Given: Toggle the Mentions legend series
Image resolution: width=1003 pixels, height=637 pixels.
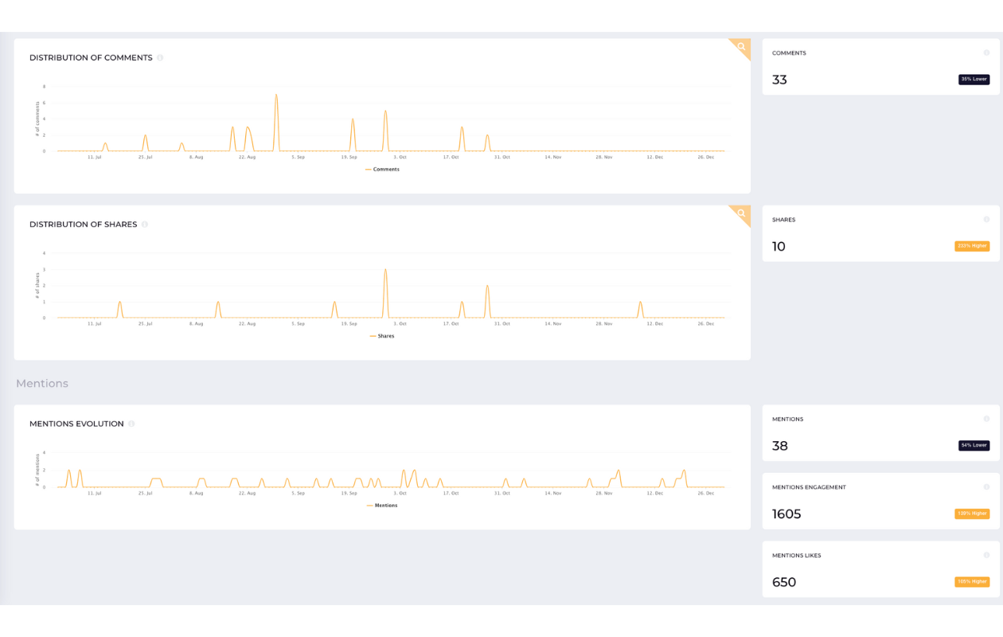Looking at the screenshot, I should point(382,506).
